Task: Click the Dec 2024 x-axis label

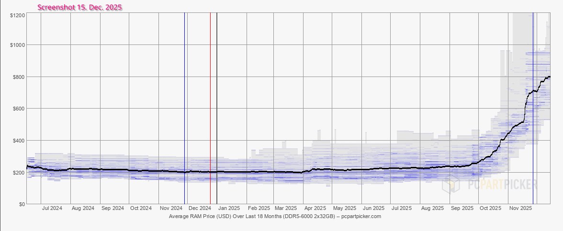Action: 200,208
